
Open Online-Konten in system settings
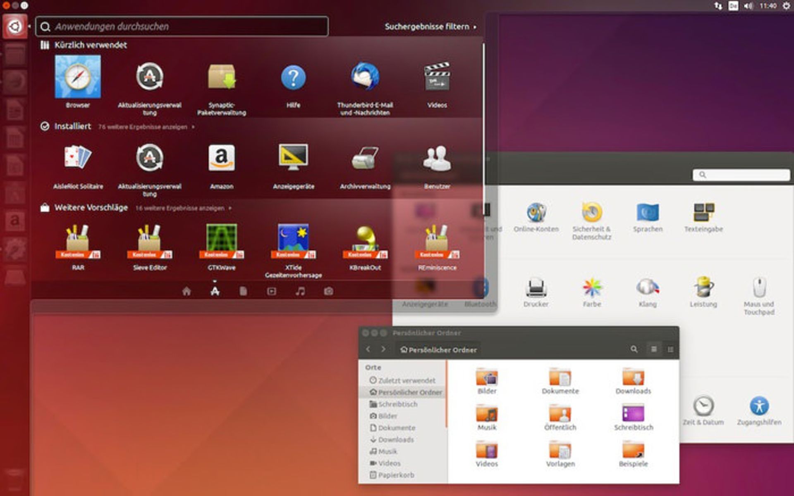[536, 217]
